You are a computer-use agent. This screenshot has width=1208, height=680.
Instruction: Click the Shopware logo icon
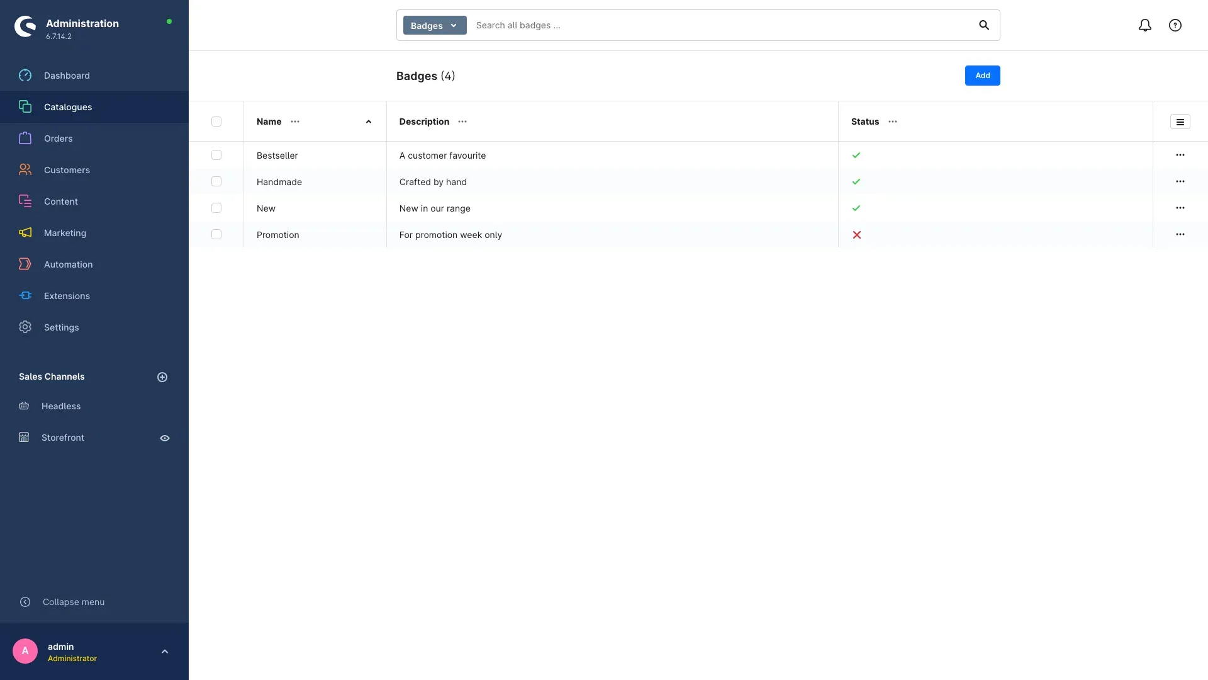tap(25, 26)
